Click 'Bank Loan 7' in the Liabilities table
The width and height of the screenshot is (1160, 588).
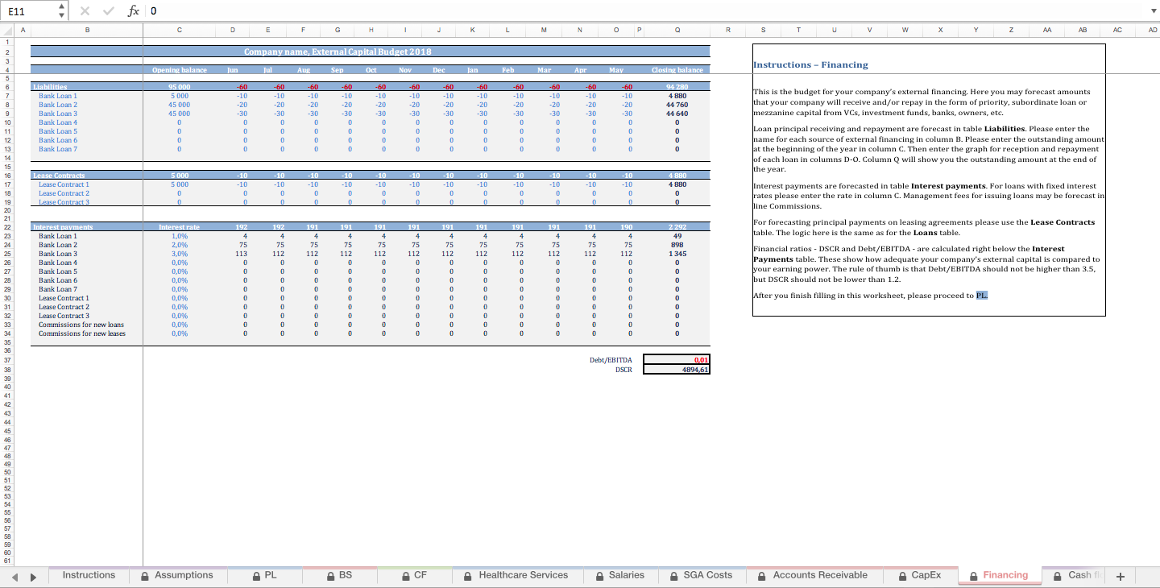(x=58, y=149)
